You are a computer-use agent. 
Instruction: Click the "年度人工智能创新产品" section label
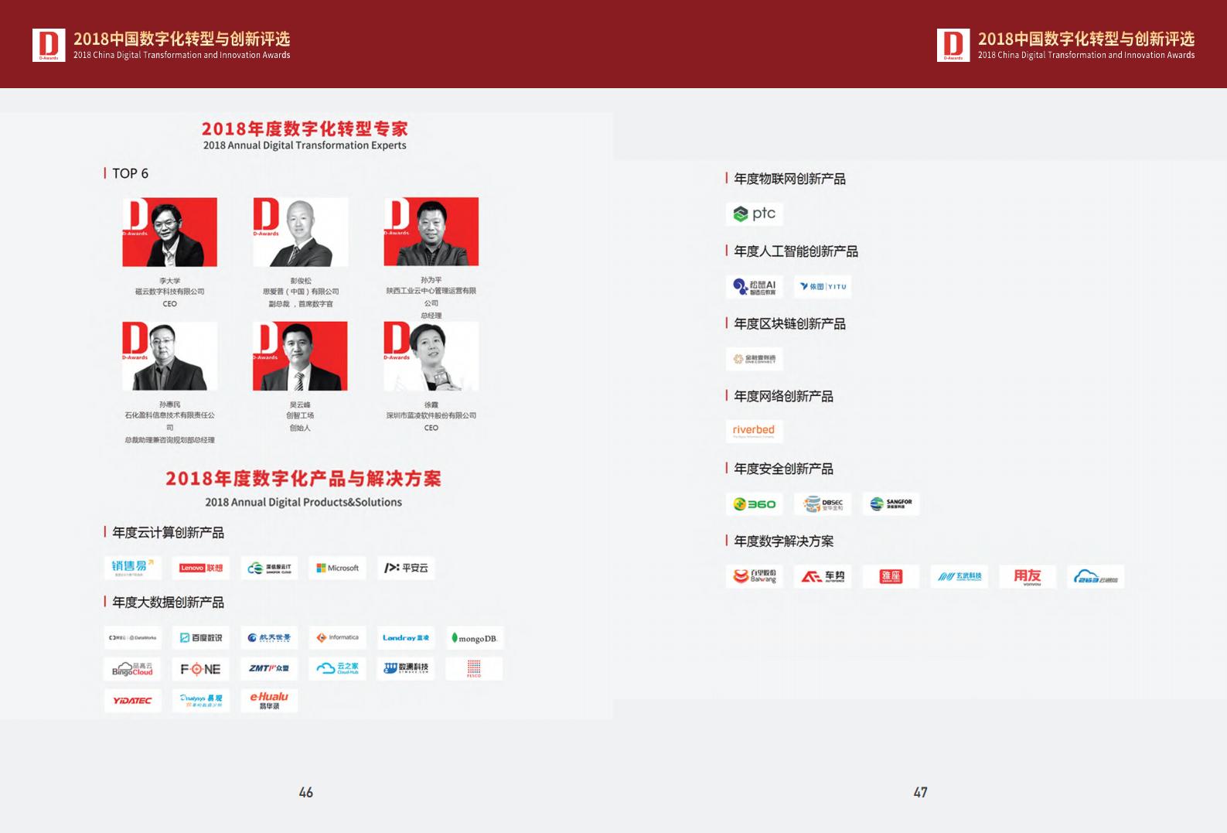tap(796, 251)
